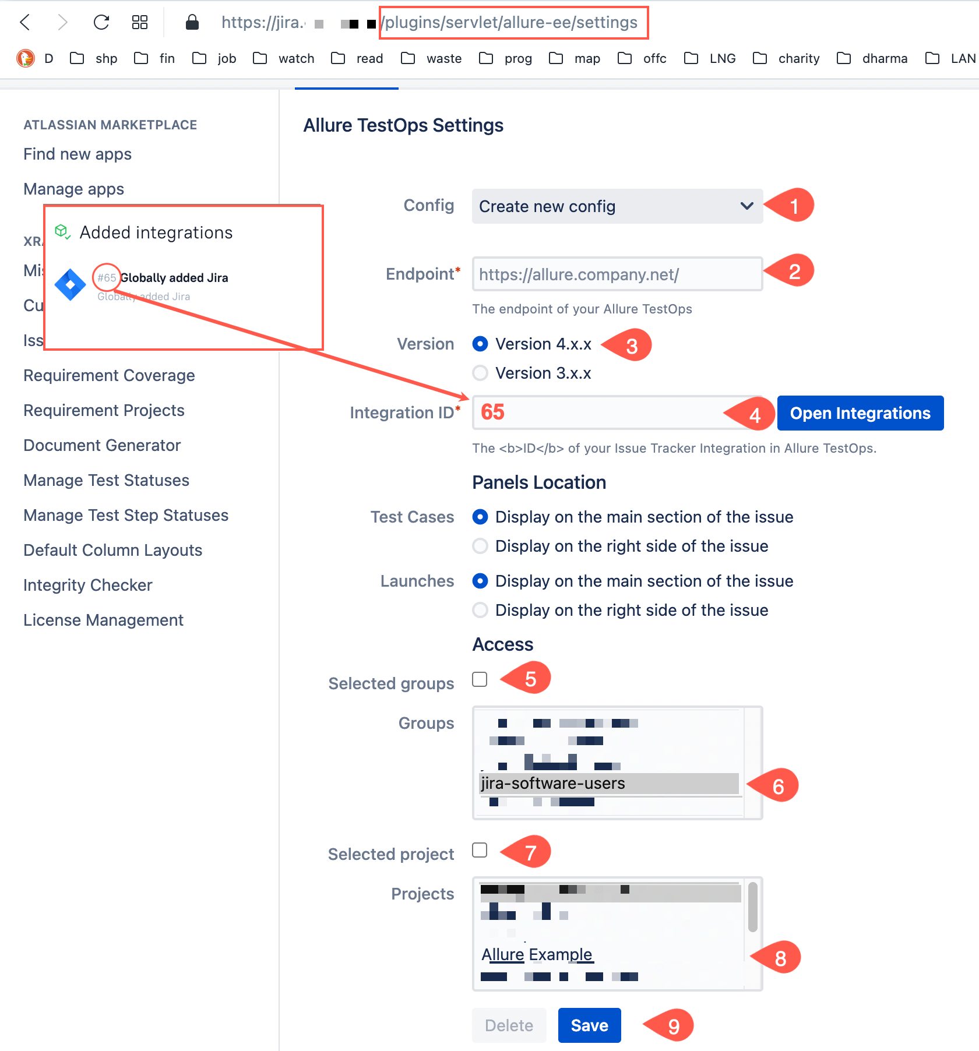Screen dimensions: 979x1051
Task: Click the green Added integrations icon
Action: tap(62, 232)
